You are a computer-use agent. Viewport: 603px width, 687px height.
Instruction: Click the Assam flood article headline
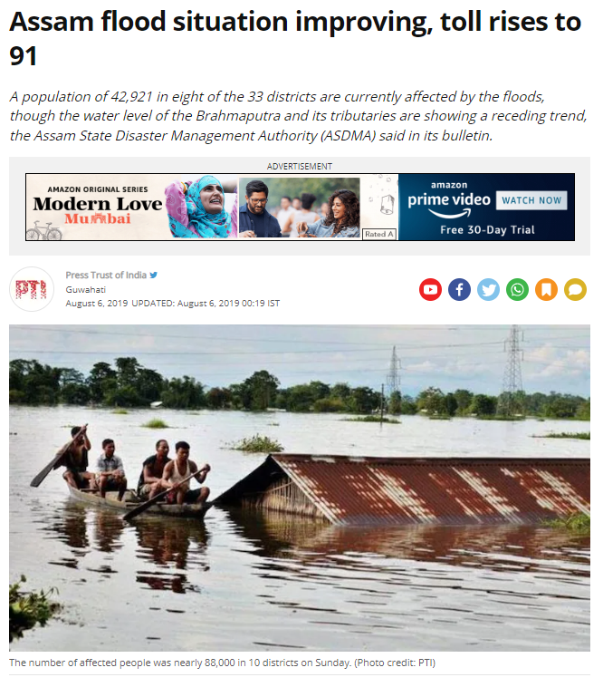[295, 39]
